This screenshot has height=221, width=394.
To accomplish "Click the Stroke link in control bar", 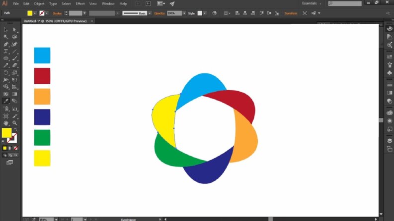I will 57,13.
